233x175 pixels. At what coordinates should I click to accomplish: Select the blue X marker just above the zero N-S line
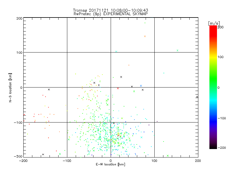(141, 86)
